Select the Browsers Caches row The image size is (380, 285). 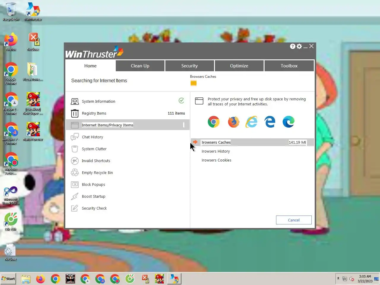tap(252, 142)
